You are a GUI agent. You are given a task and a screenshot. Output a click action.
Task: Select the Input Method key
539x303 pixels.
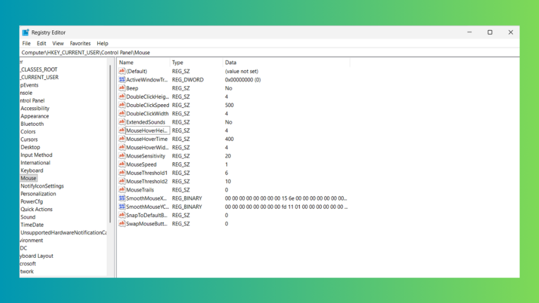tap(36, 155)
